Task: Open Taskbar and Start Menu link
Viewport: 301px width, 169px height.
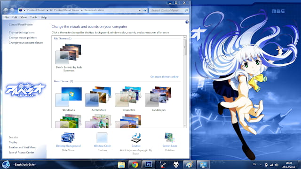Action: (23, 147)
